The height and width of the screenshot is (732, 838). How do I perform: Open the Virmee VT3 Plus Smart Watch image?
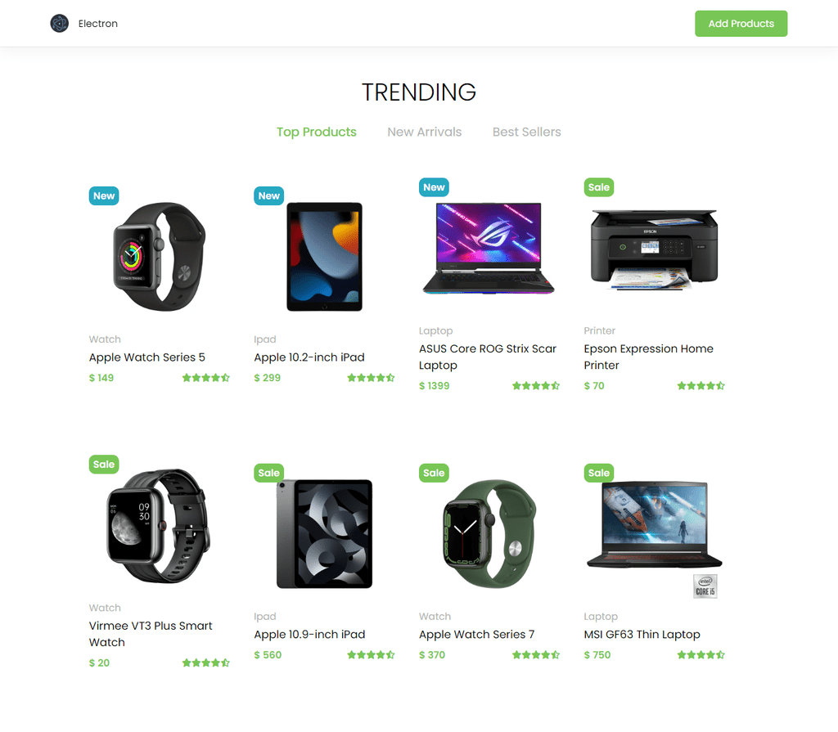pos(160,526)
